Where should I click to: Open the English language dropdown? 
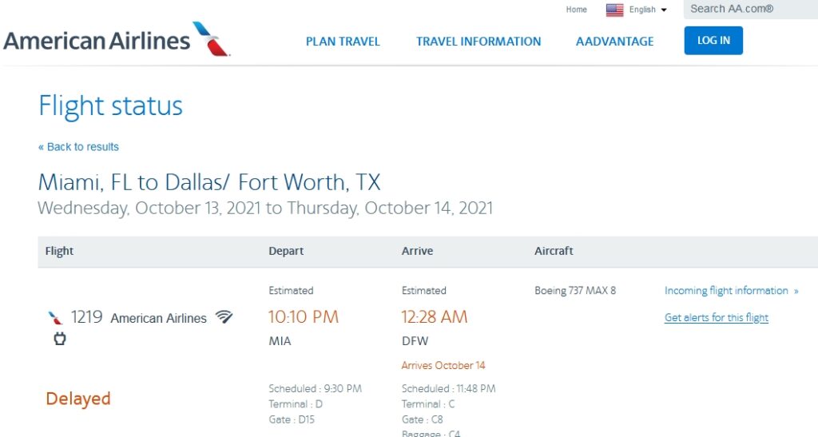[642, 10]
